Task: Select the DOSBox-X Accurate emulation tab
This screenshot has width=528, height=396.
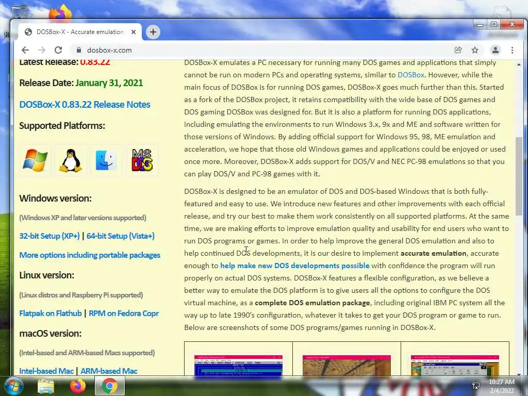Action: pyautogui.click(x=80, y=32)
